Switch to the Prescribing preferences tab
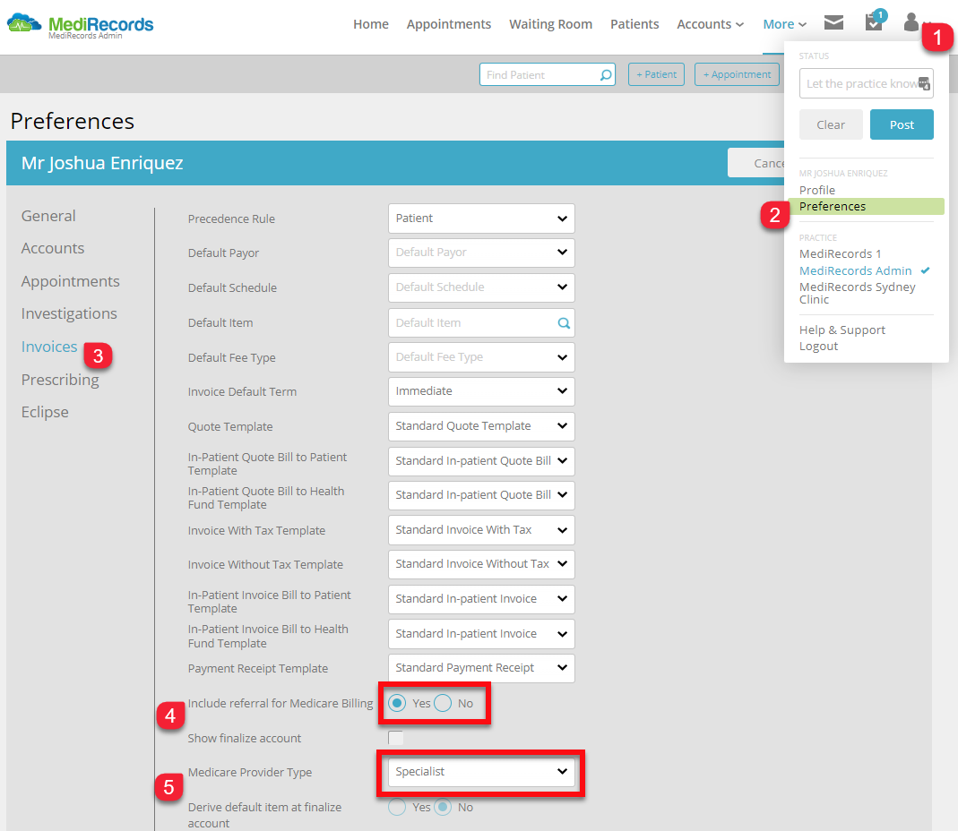958x831 pixels. 60,380
